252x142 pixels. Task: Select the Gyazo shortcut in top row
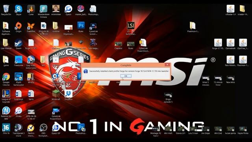[x=68, y=10]
